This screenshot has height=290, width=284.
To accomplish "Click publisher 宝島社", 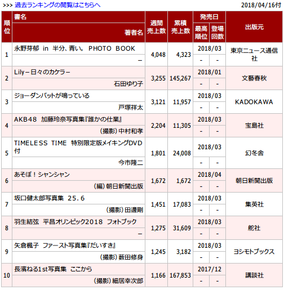I will (x=254, y=126).
